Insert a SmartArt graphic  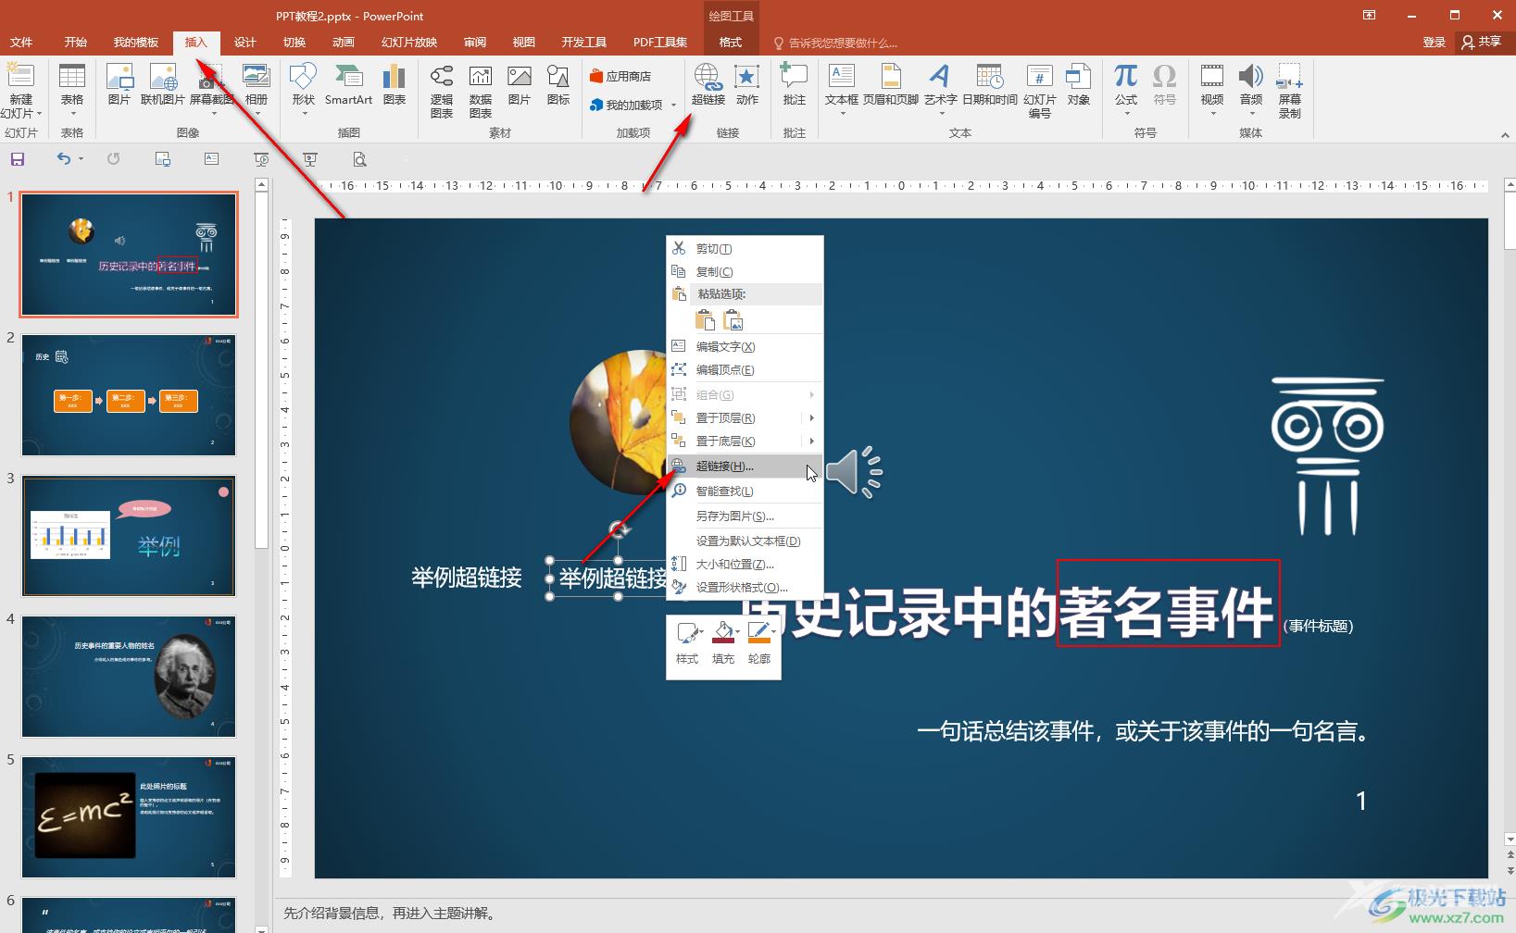[348, 85]
